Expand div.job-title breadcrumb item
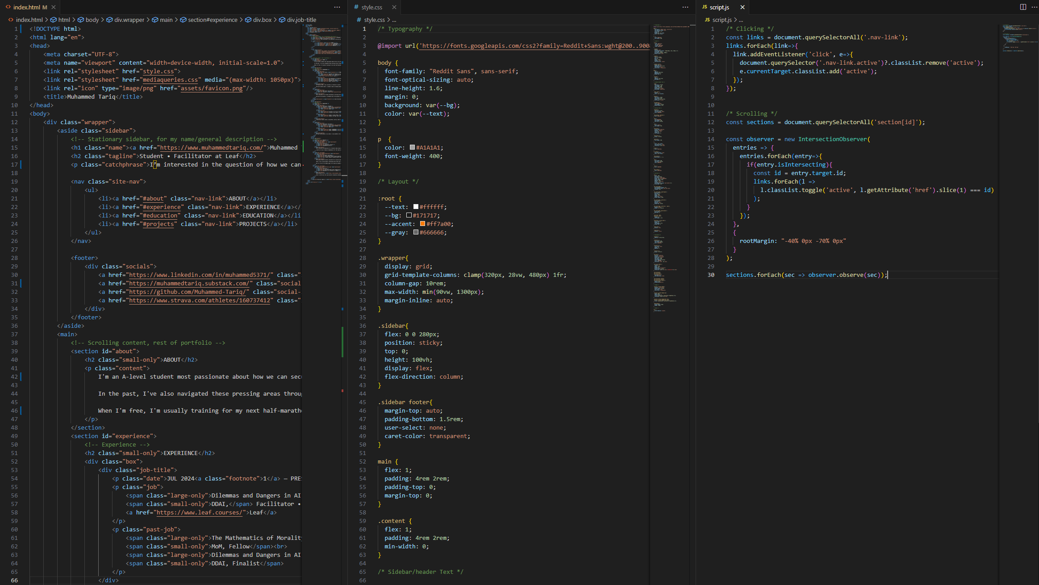1039x585 pixels. [301, 20]
